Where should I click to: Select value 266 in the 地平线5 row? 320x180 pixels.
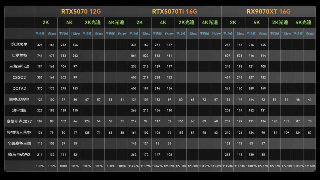tap(134, 110)
